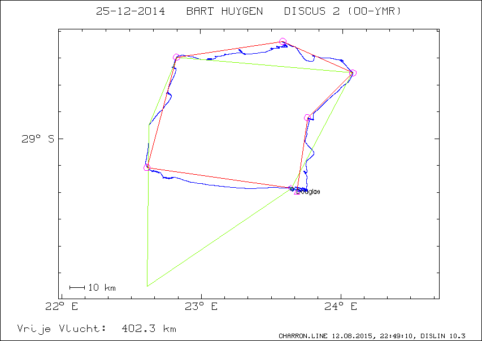Image resolution: width=482 pixels, height=341 pixels.
Task: Click the easternmost magenta waypoint circle
Action: pos(353,73)
